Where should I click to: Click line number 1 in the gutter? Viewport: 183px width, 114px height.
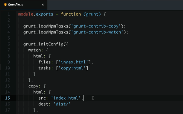[x=9, y=14]
